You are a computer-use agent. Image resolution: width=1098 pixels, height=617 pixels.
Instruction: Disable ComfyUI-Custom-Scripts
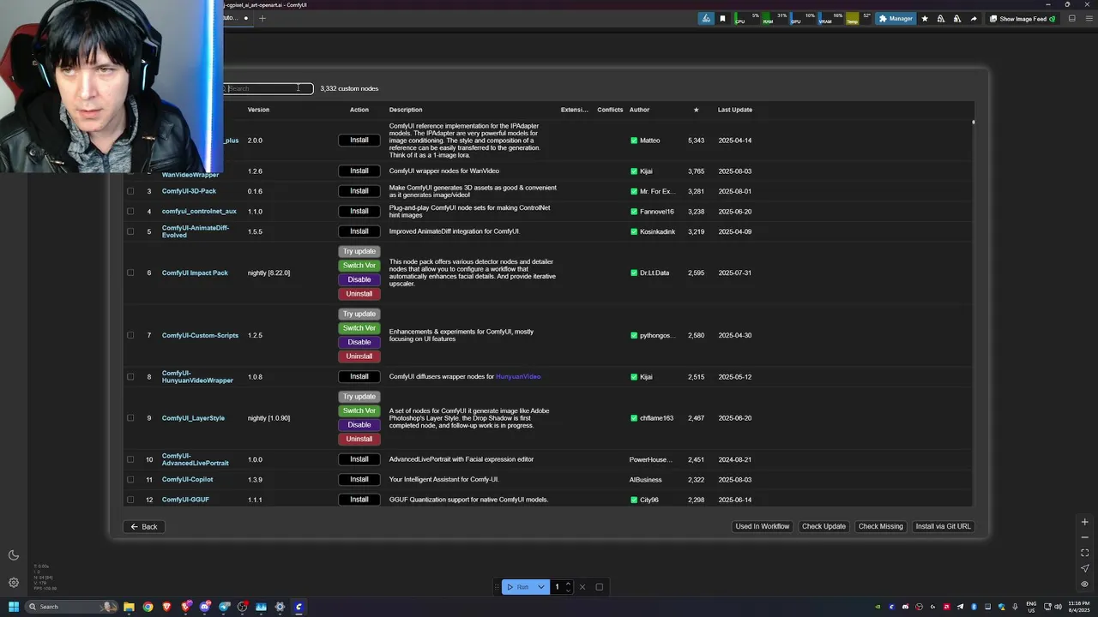point(359,342)
